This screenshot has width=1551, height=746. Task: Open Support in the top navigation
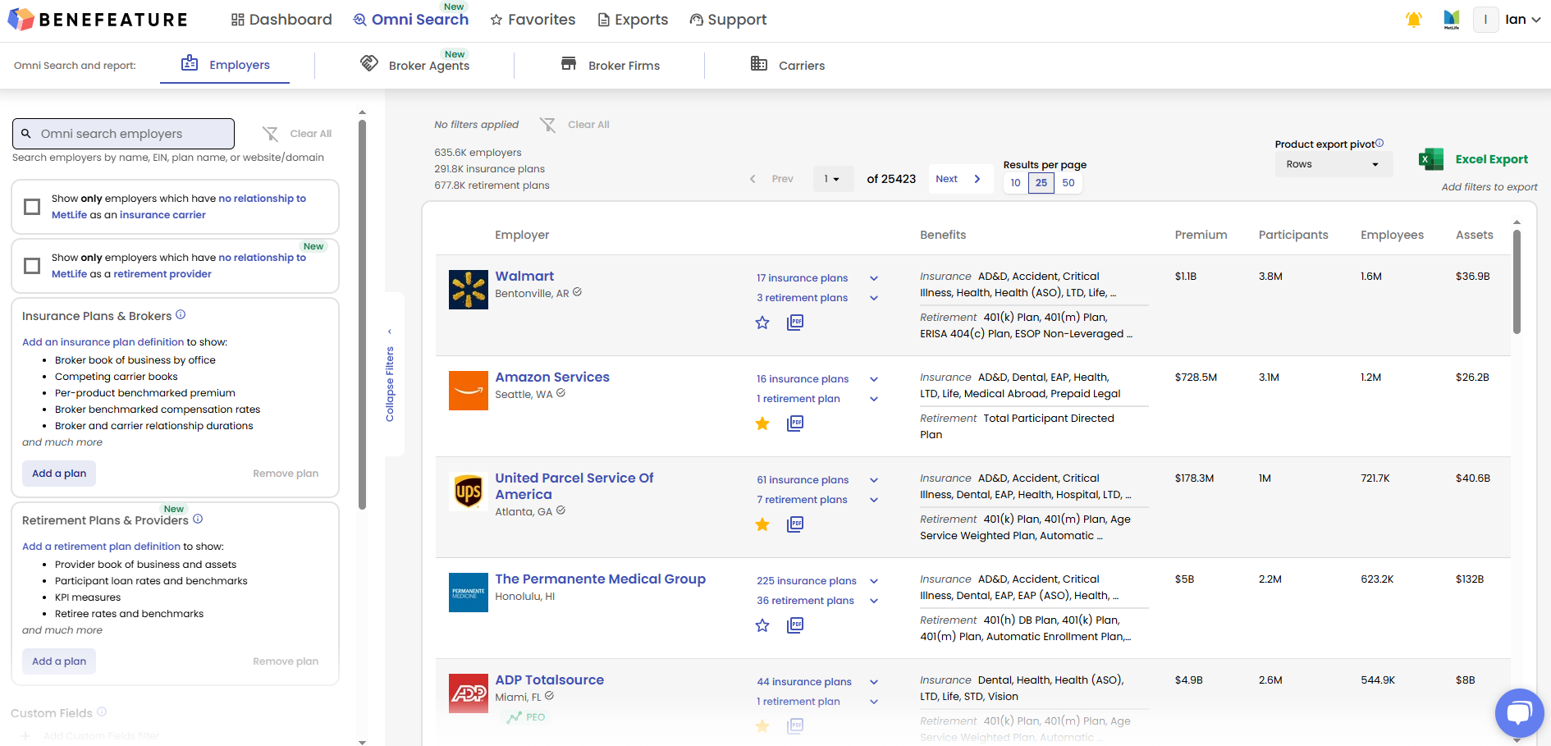click(728, 20)
